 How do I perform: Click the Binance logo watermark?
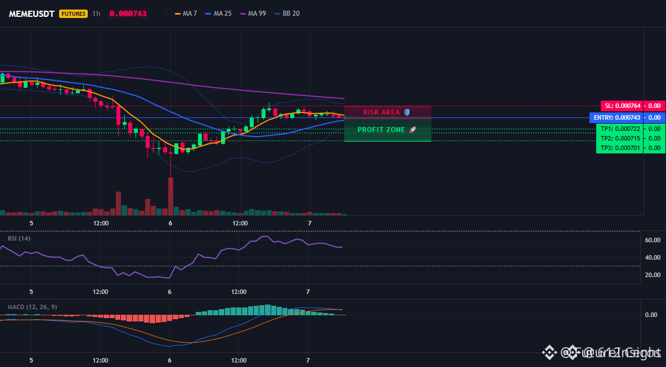[550, 352]
